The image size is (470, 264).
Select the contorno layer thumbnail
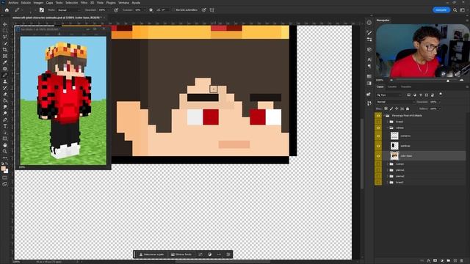(x=394, y=136)
